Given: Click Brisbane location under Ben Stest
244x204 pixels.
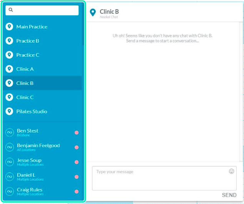Looking at the screenshot, I should point(23,135).
